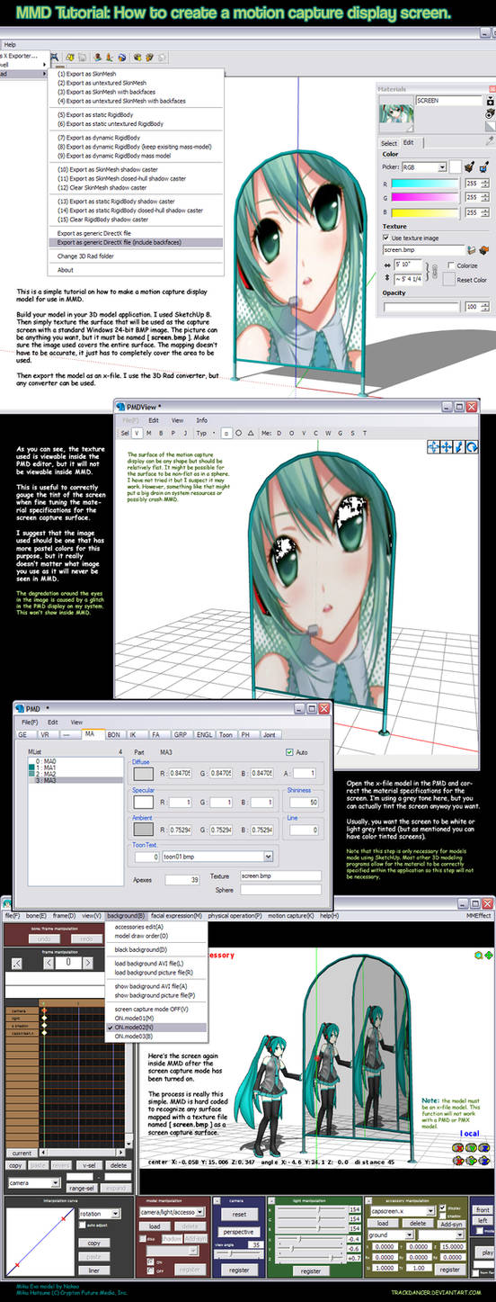Viewport: 496px width, 1302px height.
Task: Click the Diffuse color swatch in PMD
Action: [143, 773]
